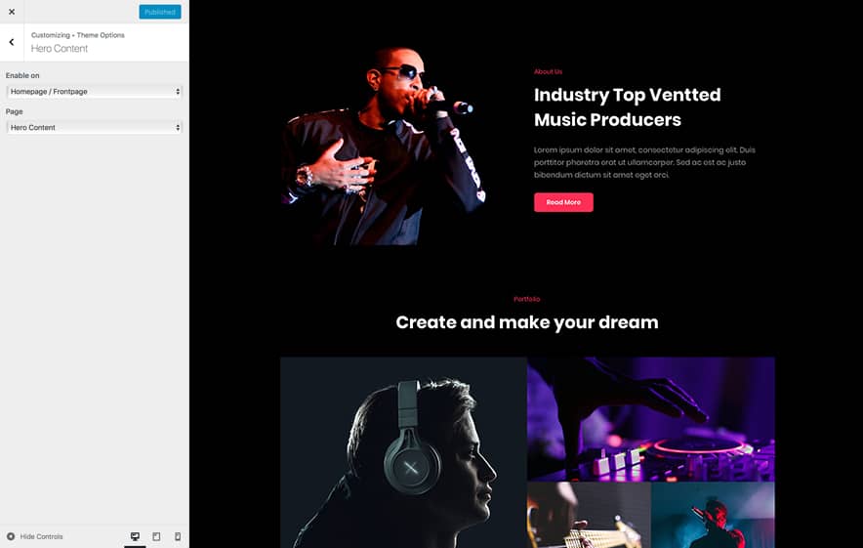
Task: Click the Read More button
Action: [563, 202]
